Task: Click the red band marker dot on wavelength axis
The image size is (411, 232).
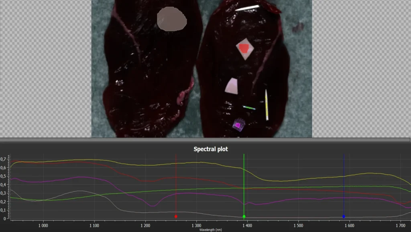Action: coord(176,216)
